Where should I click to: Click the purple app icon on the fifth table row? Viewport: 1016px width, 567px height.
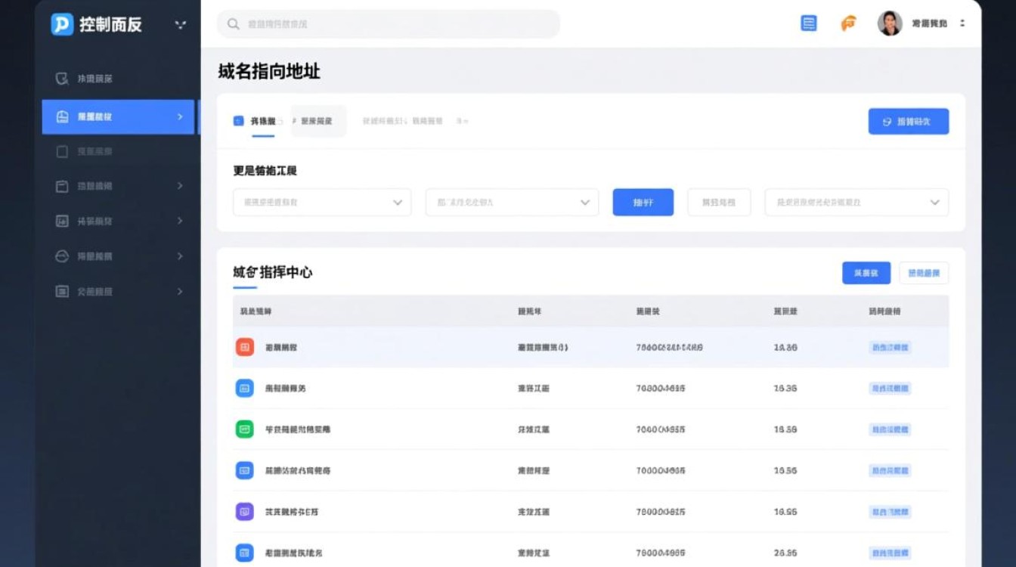tap(243, 512)
